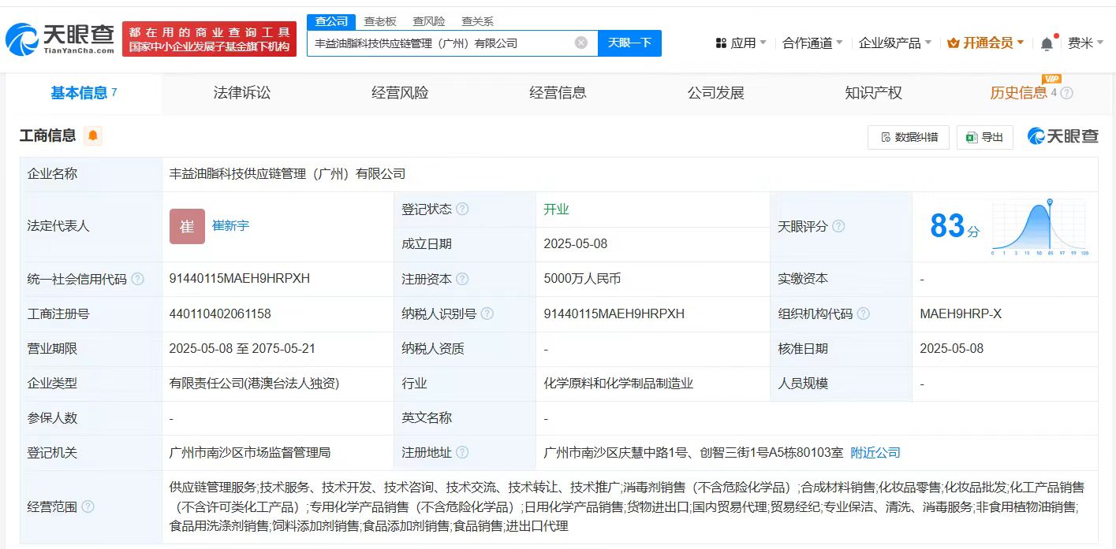Viewport: 1116px width, 549px height.
Task: Click the 天眼一下 search button
Action: [x=629, y=43]
